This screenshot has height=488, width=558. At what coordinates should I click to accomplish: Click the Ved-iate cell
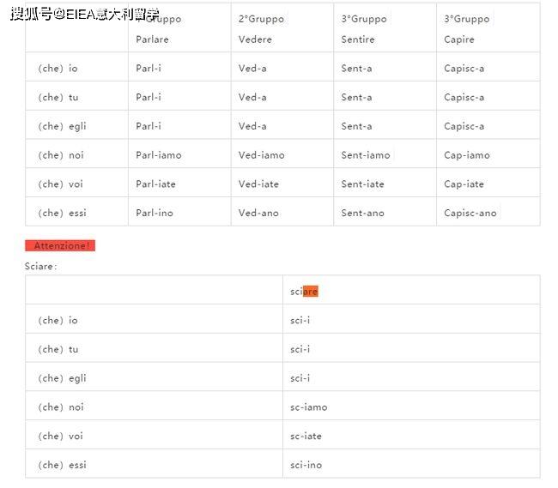tap(258, 184)
